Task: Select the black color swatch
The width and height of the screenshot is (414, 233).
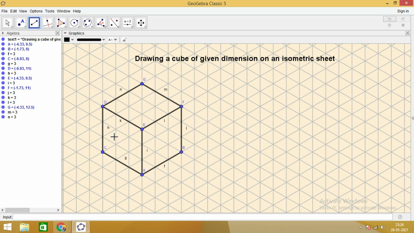Action: (x=67, y=40)
